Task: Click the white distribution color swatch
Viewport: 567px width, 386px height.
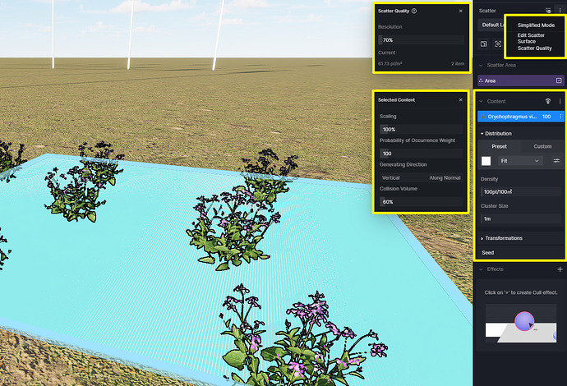Action: (x=486, y=161)
